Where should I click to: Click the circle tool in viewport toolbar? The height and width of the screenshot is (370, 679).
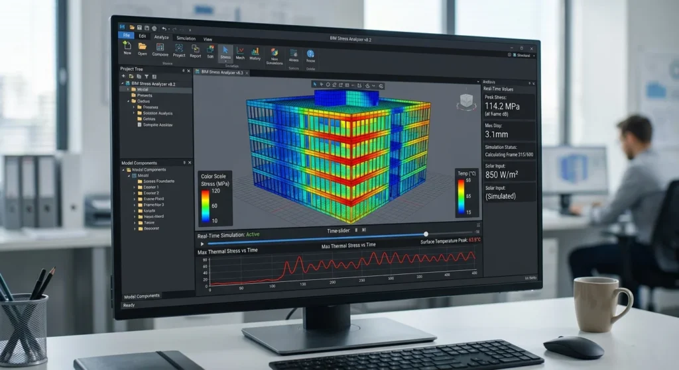tap(328, 84)
